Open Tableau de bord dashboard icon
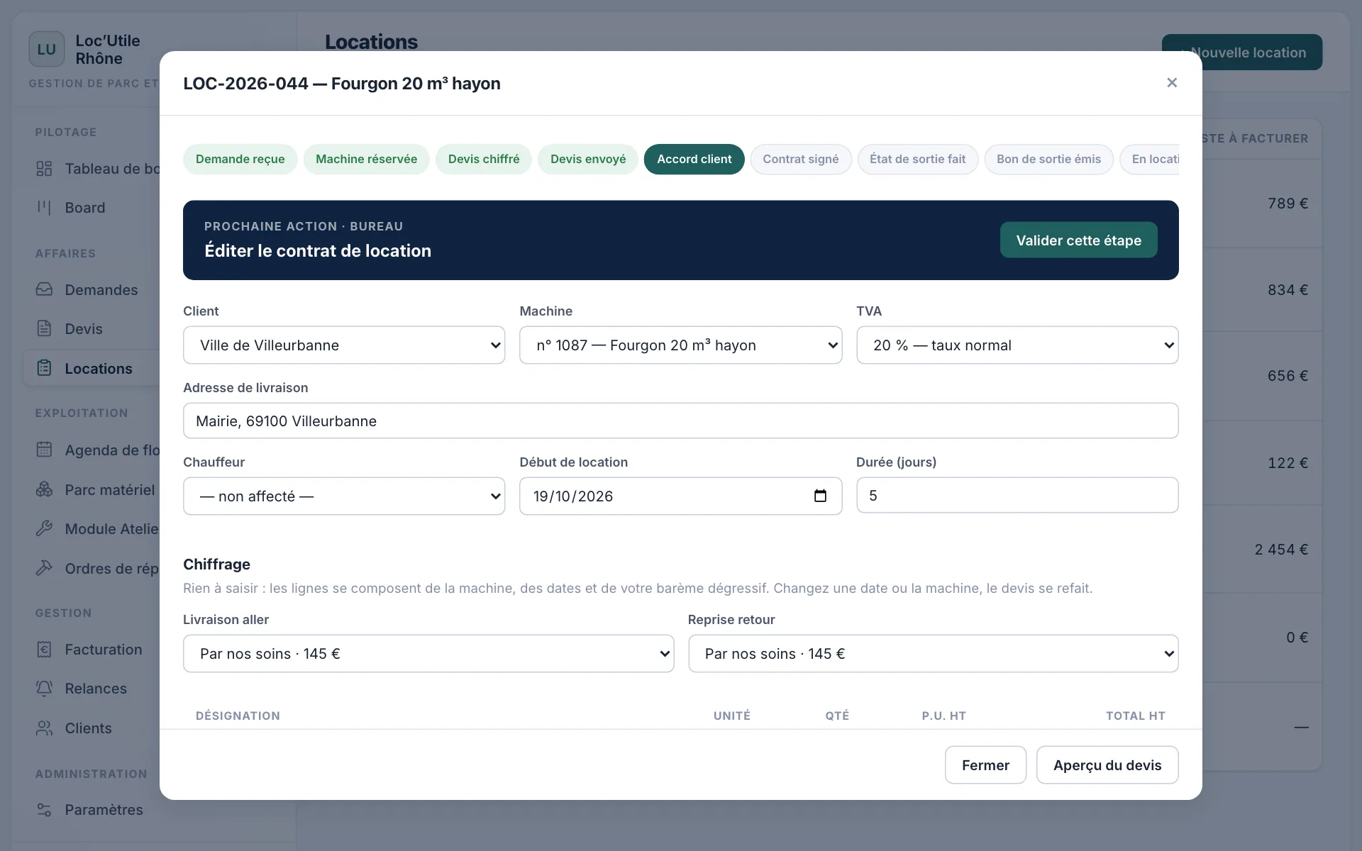The width and height of the screenshot is (1362, 851). pyautogui.click(x=44, y=169)
